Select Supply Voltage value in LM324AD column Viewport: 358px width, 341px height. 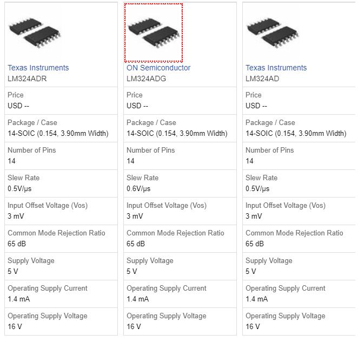tap(251, 271)
